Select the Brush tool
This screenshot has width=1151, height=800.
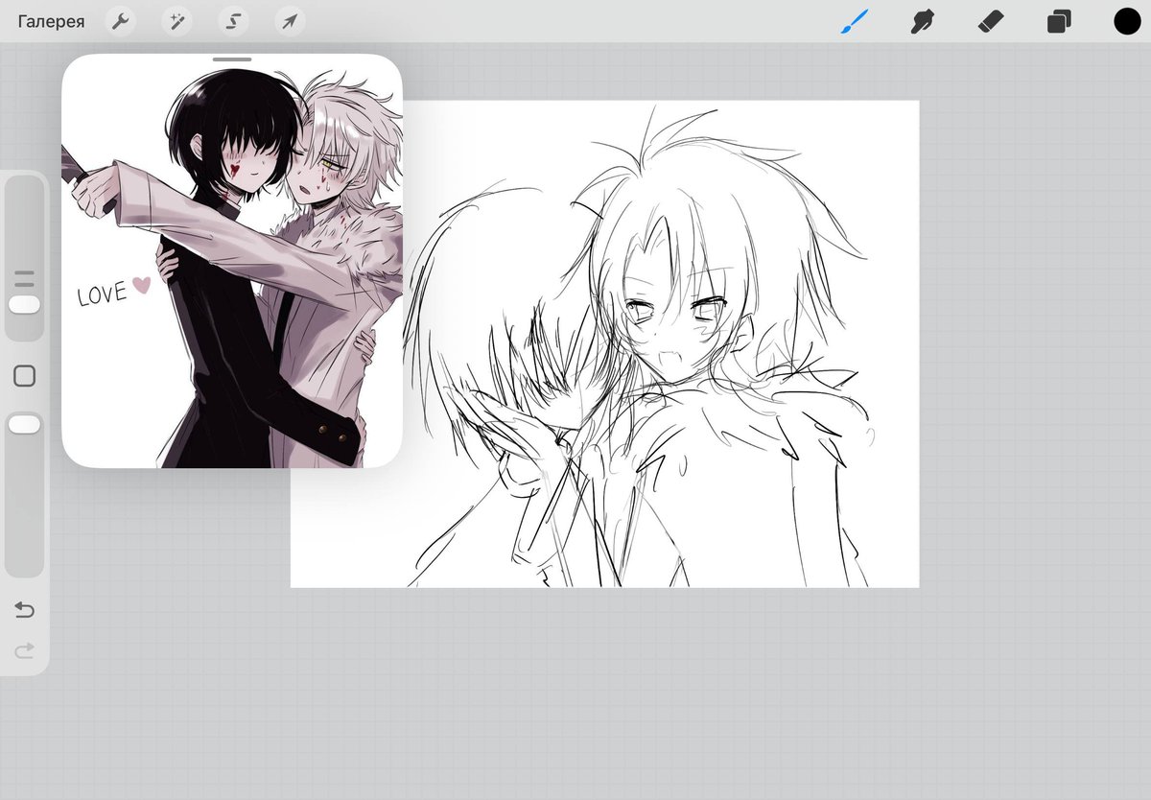tap(854, 21)
